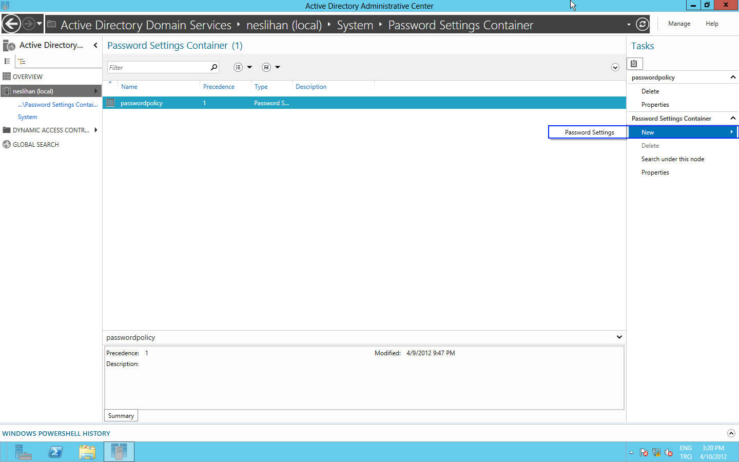Screen dimensions: 739x462
Task: Click the Action Center flag tray icon
Action: pos(644,452)
